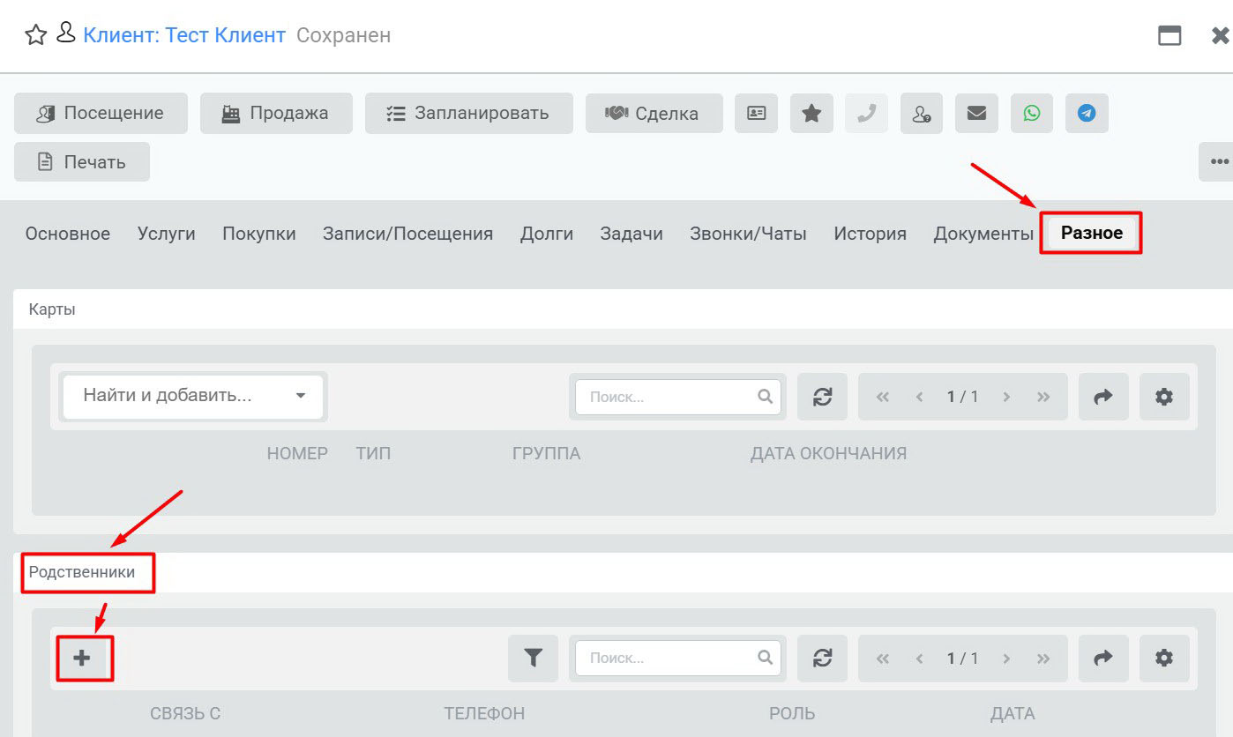Click the email envelope icon button

[x=976, y=113]
